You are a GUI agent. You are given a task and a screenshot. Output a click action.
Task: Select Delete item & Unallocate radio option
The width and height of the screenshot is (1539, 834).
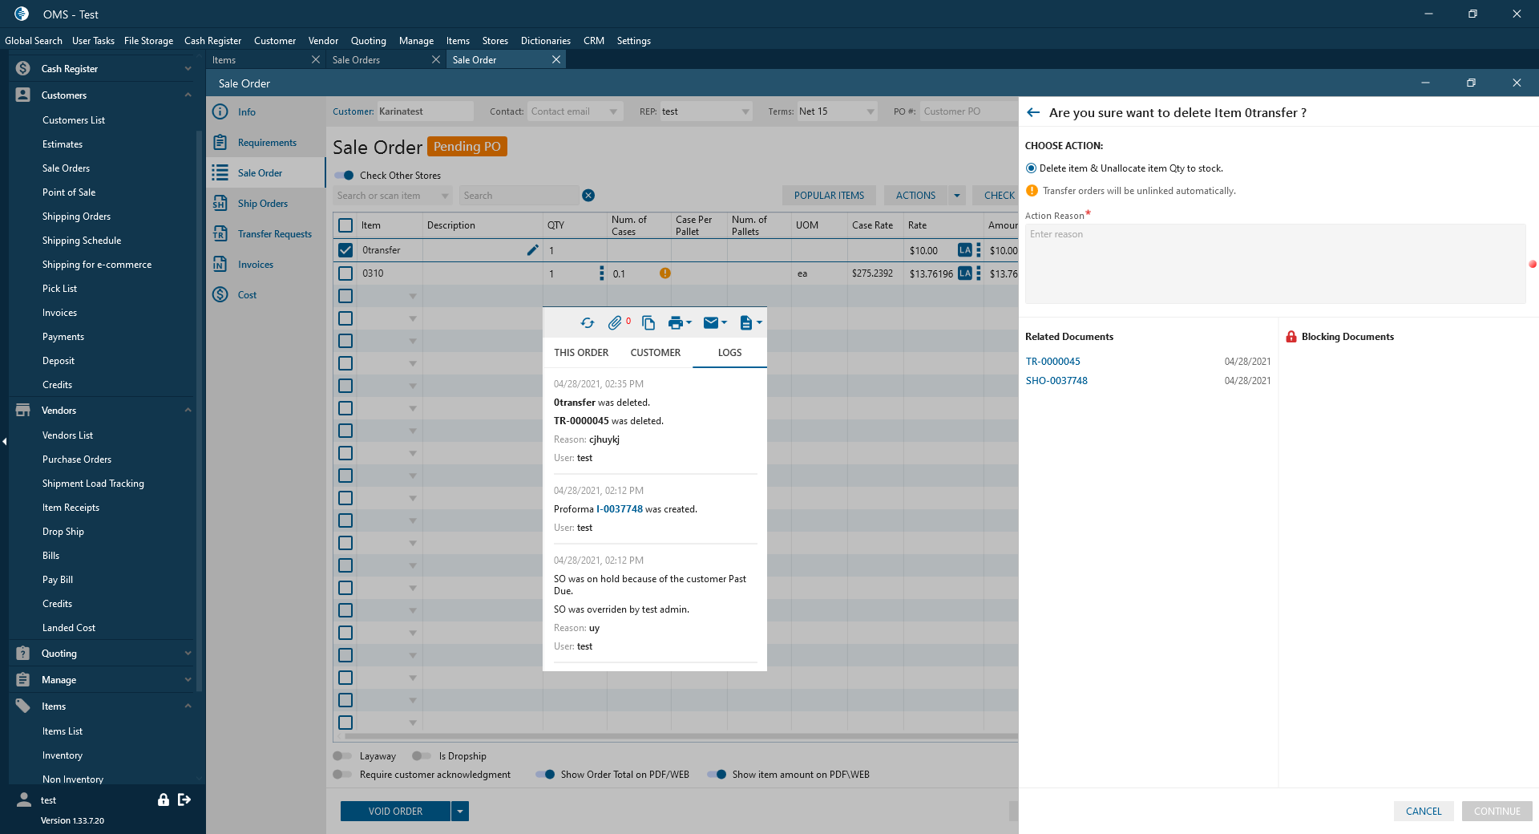coord(1032,168)
